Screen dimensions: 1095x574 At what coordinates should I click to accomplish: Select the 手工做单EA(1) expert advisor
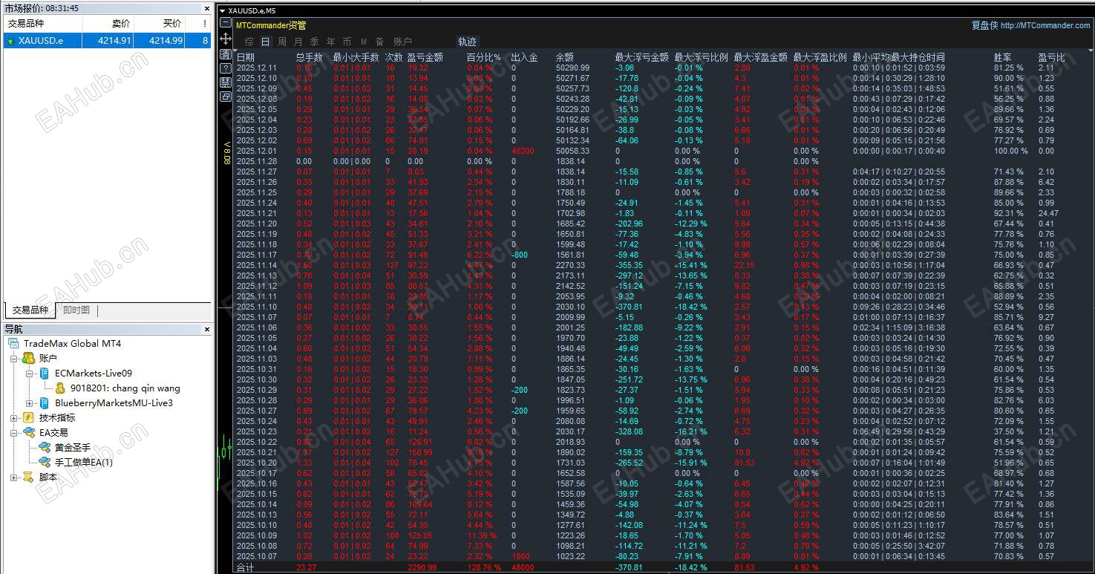point(84,463)
